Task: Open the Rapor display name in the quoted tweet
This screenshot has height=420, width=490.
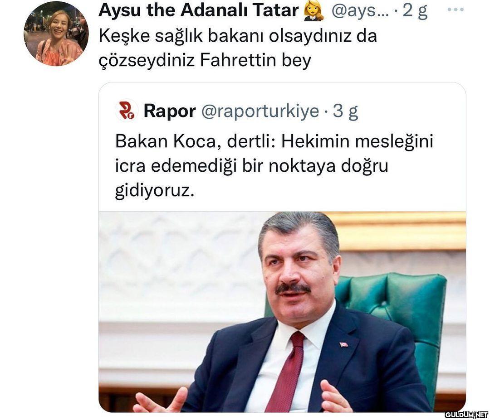Action: [x=170, y=111]
